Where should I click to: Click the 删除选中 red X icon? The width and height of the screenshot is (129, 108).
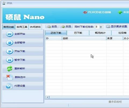(x=10, y=77)
